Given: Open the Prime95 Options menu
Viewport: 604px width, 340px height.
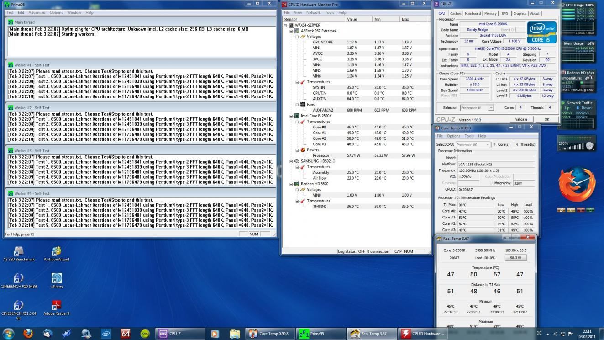Looking at the screenshot, I should point(56,12).
